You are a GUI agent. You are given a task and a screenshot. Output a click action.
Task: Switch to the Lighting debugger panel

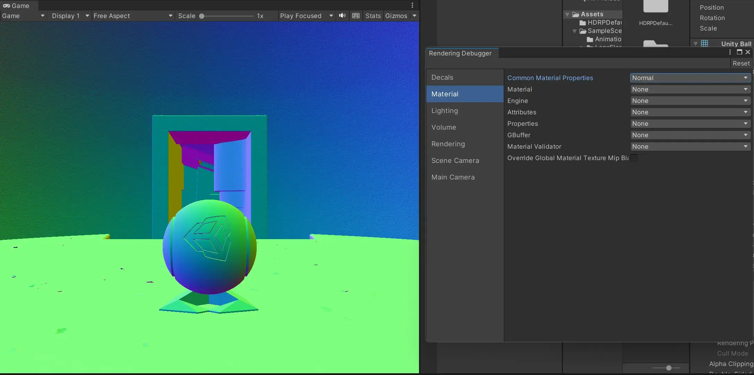tap(465, 111)
